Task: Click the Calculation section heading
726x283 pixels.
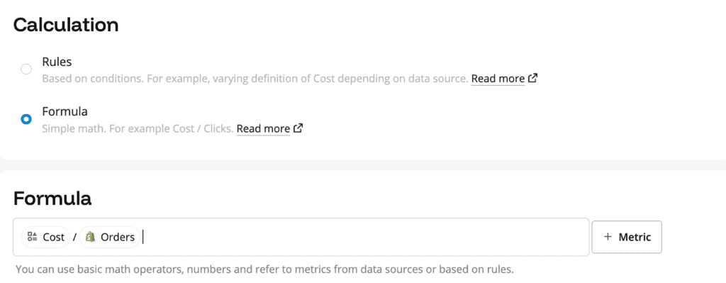Action: [66, 25]
